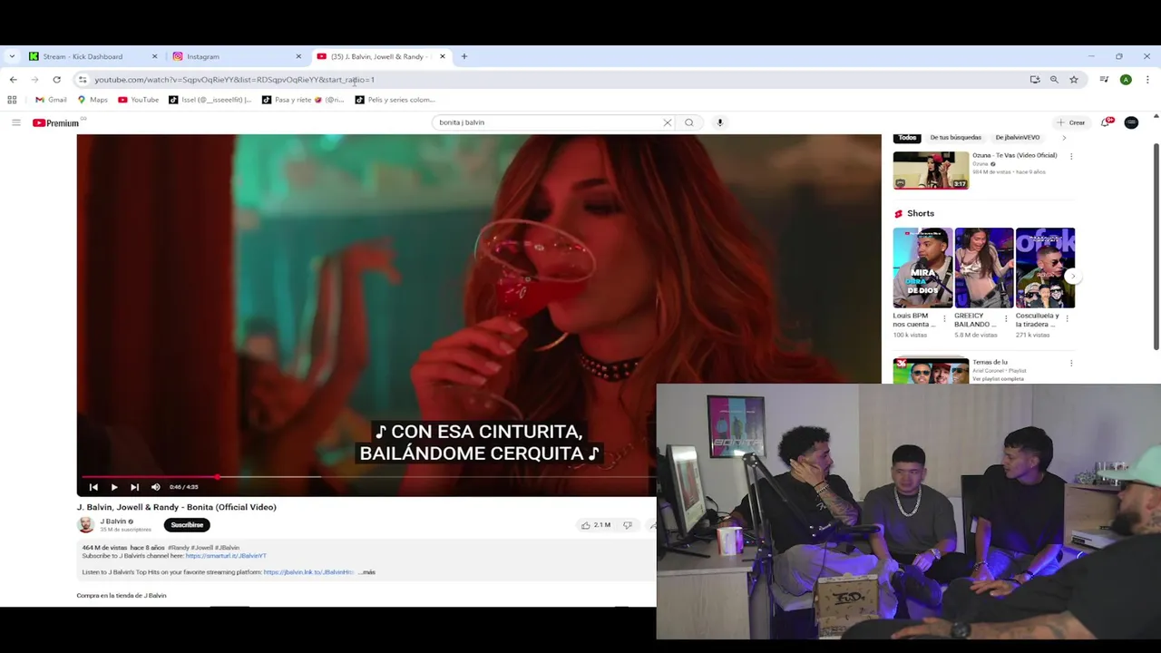Open the YouTube guide hamburger menu

coord(15,122)
